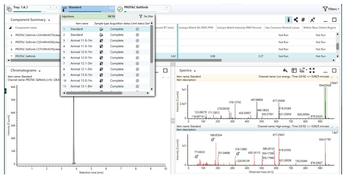Go to next component after PROTAC Gefitinib
The height and width of the screenshot is (179, 345).
[167, 8]
